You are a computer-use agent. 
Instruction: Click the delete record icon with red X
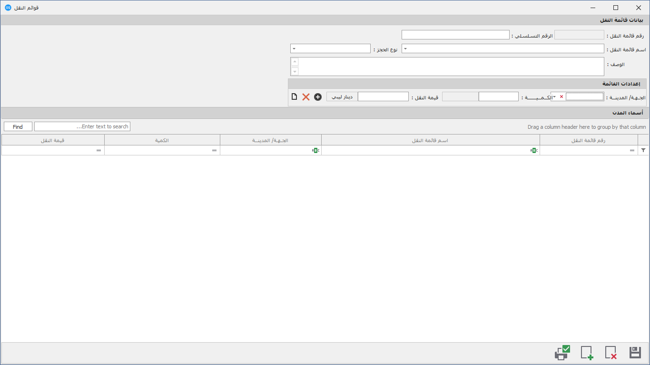(x=611, y=353)
